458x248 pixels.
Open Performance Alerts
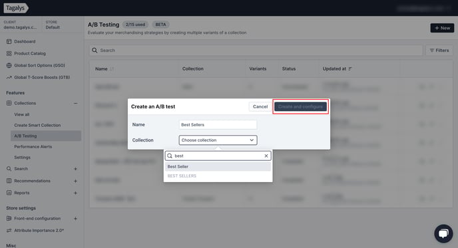33,146
